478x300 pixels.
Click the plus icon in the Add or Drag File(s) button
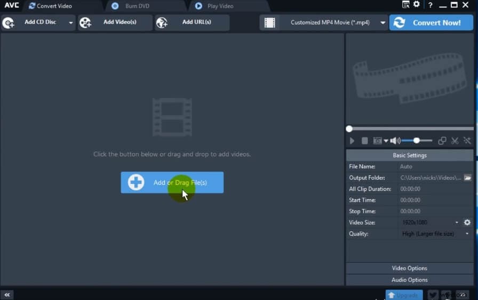tap(136, 182)
